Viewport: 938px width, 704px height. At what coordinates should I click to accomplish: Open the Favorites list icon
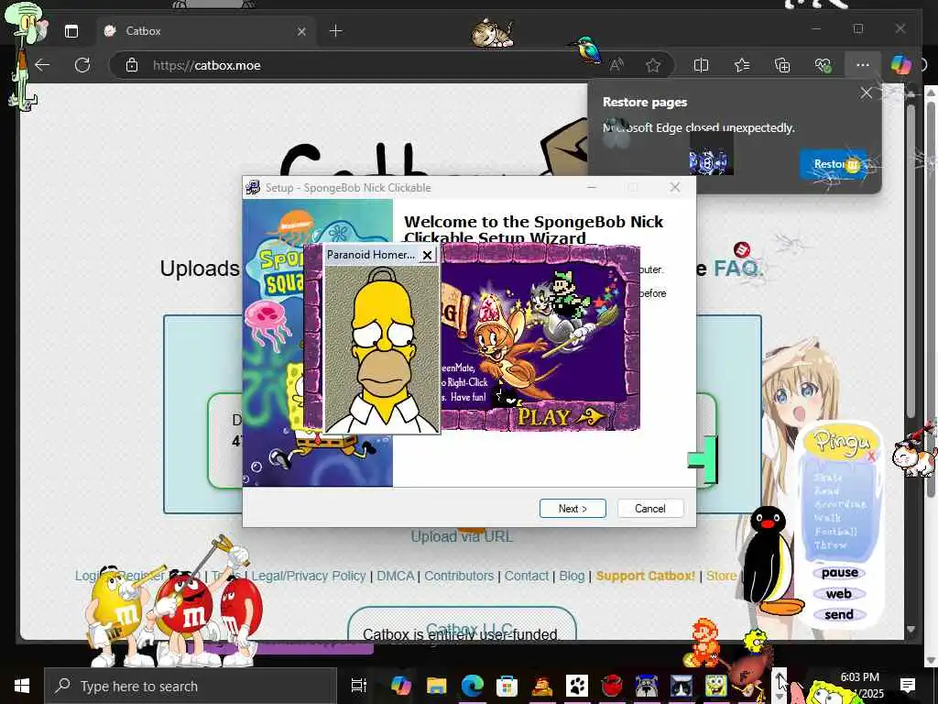click(742, 65)
